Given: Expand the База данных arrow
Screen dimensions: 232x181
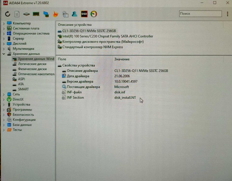Looking at the screenshot, I should 4,125.
